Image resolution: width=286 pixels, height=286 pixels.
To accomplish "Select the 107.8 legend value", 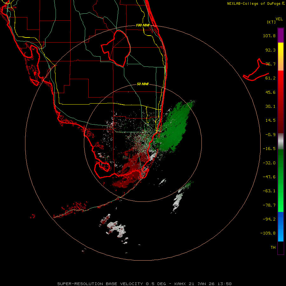I will click(x=269, y=36).
